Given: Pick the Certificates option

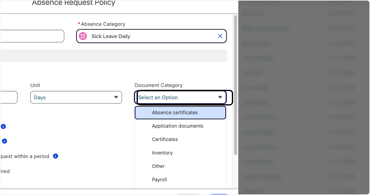Looking at the screenshot, I should pyautogui.click(x=165, y=139).
